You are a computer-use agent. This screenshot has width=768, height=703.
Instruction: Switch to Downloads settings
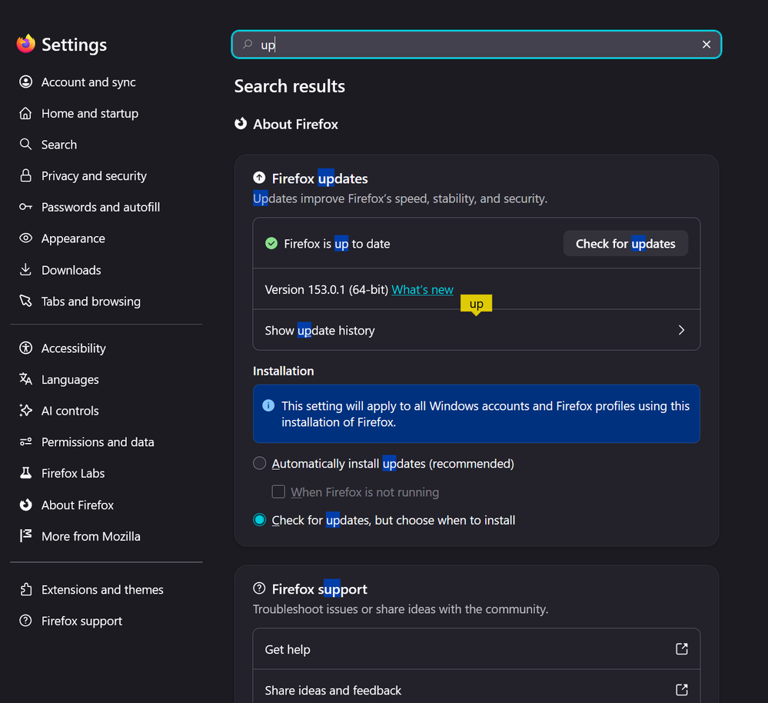71,270
